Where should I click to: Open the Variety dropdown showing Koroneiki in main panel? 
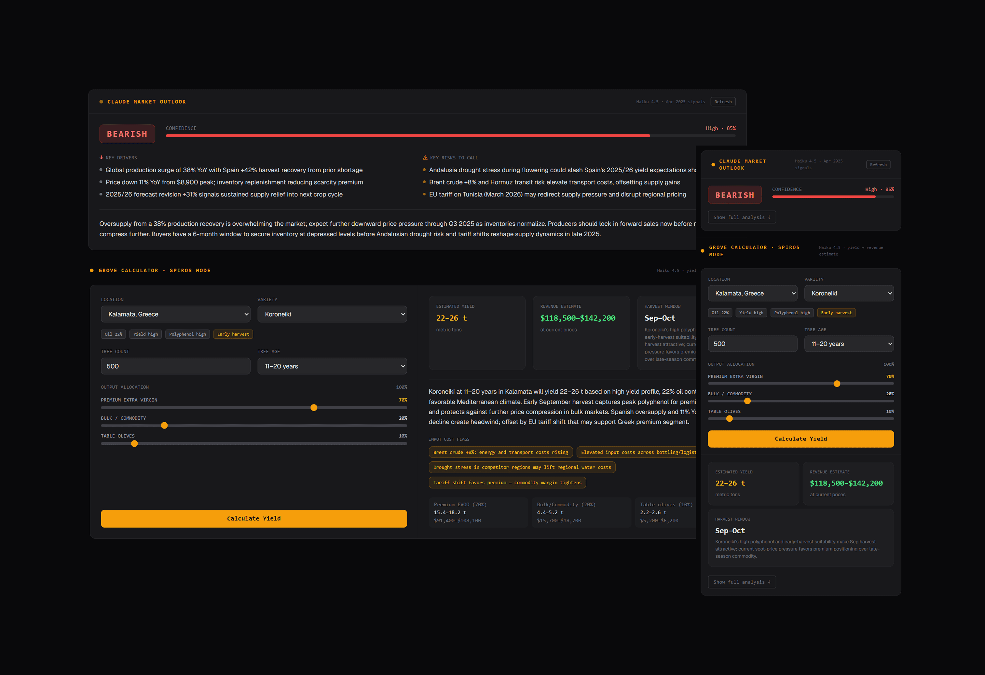coord(332,314)
